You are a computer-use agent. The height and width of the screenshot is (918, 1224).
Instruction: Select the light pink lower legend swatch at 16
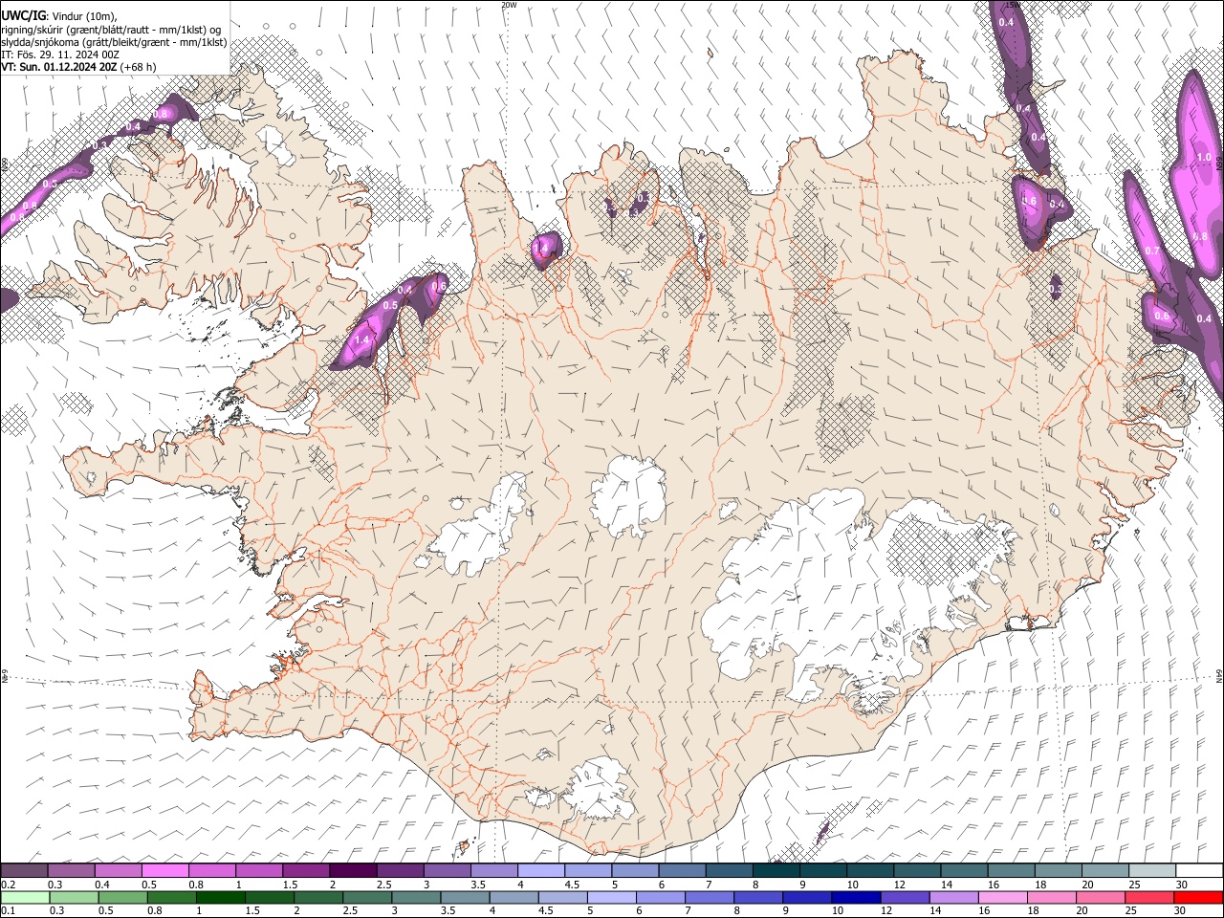pos(1001,897)
